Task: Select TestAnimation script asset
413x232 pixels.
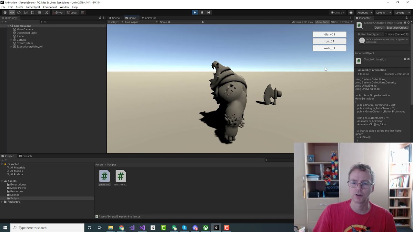Action: pyautogui.click(x=120, y=178)
